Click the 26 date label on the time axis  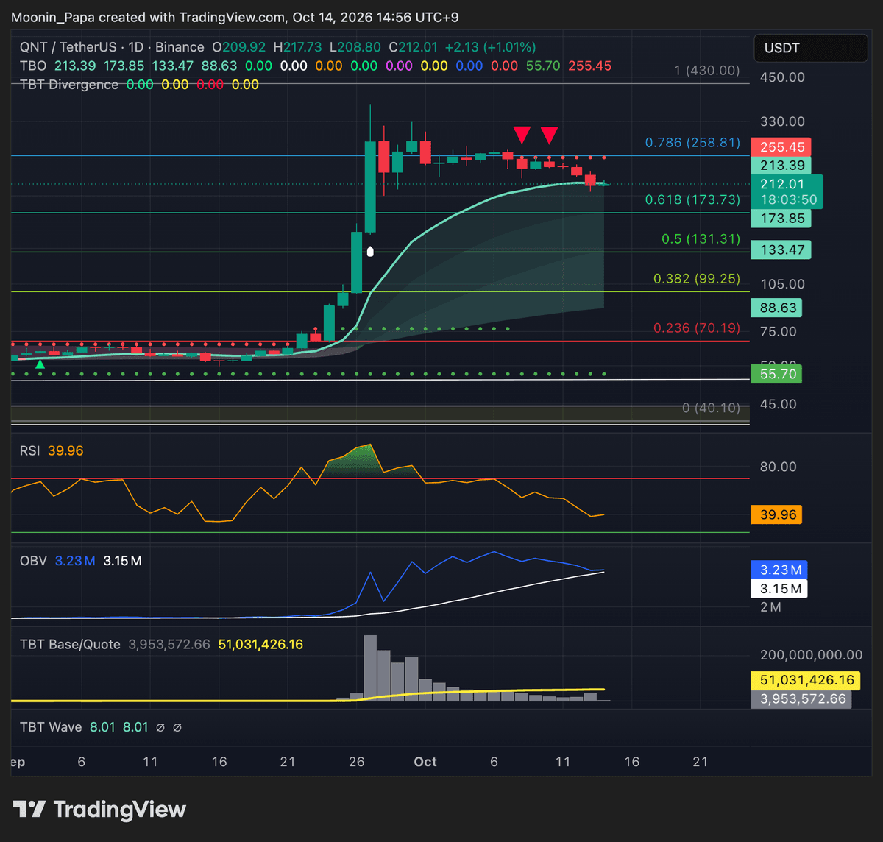tap(357, 762)
